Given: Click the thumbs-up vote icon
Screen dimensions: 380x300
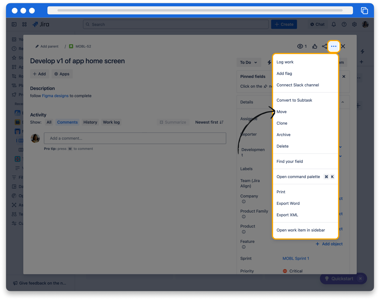Looking at the screenshot, I should click(315, 46).
